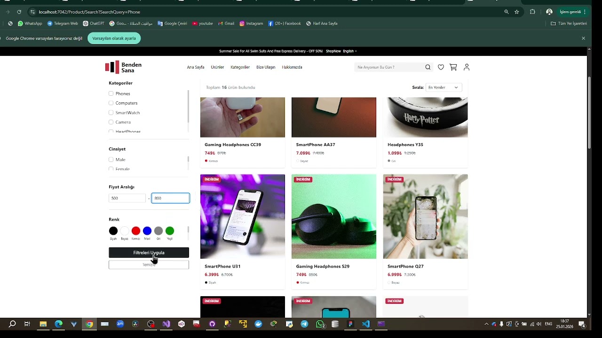The image size is (602, 338).
Task: Click the Benden Sana logo
Action: tap(123, 67)
